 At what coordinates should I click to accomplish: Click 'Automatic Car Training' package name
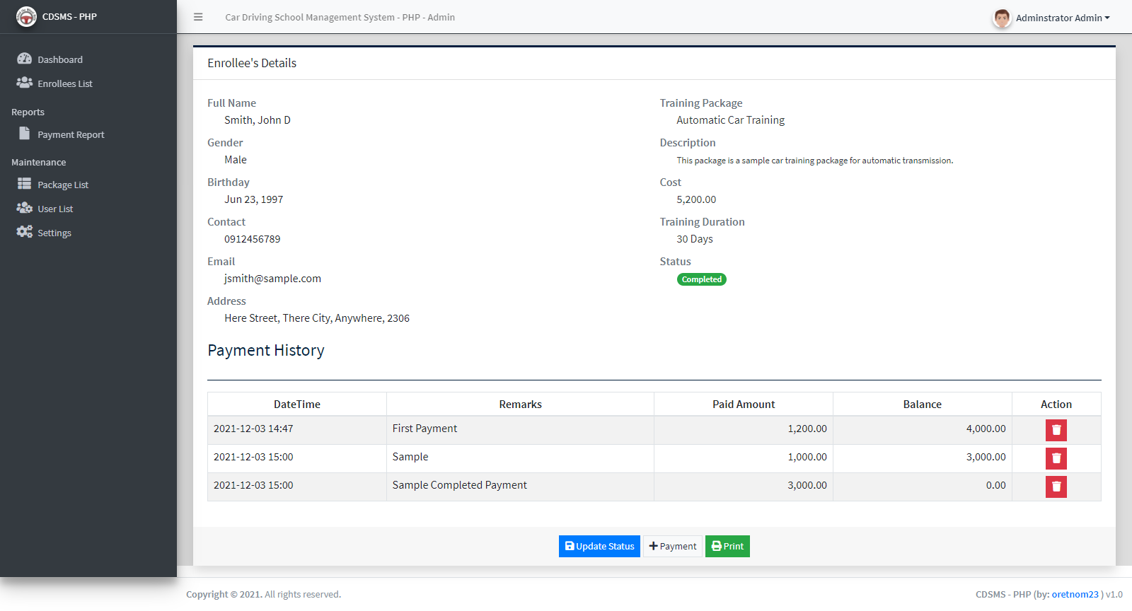pyautogui.click(x=730, y=120)
